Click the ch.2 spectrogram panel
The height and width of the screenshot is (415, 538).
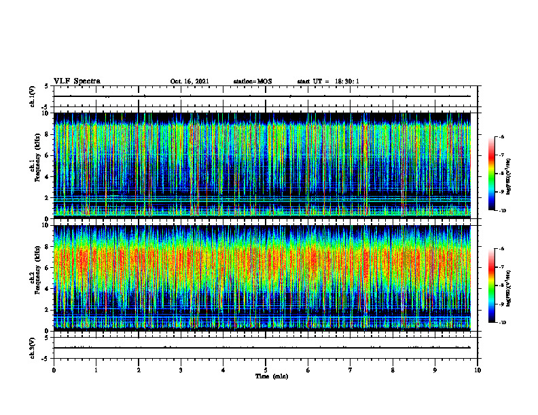tap(262, 278)
